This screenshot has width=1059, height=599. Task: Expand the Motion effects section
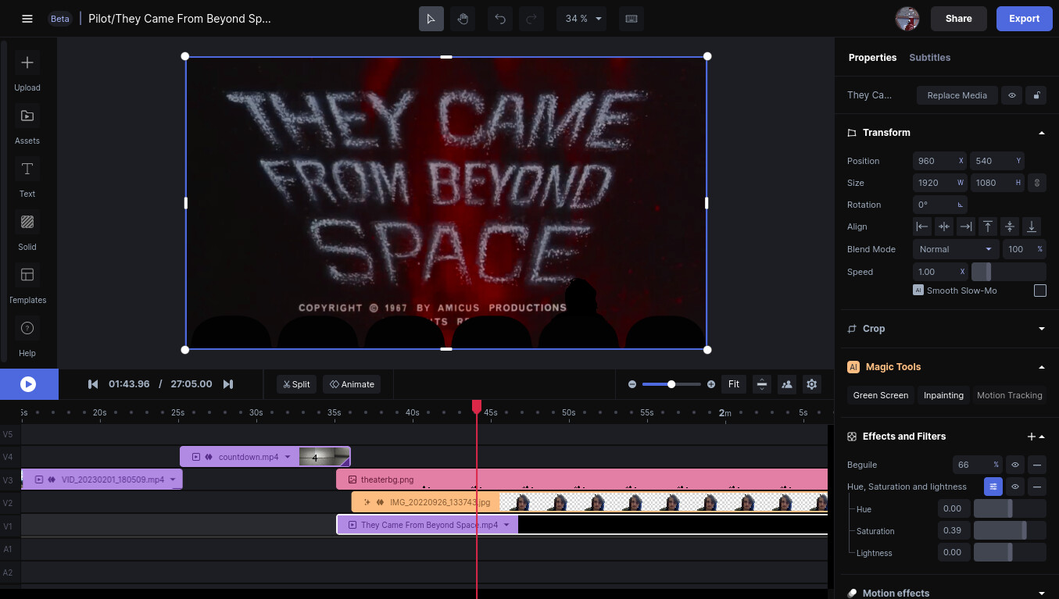(1042, 594)
